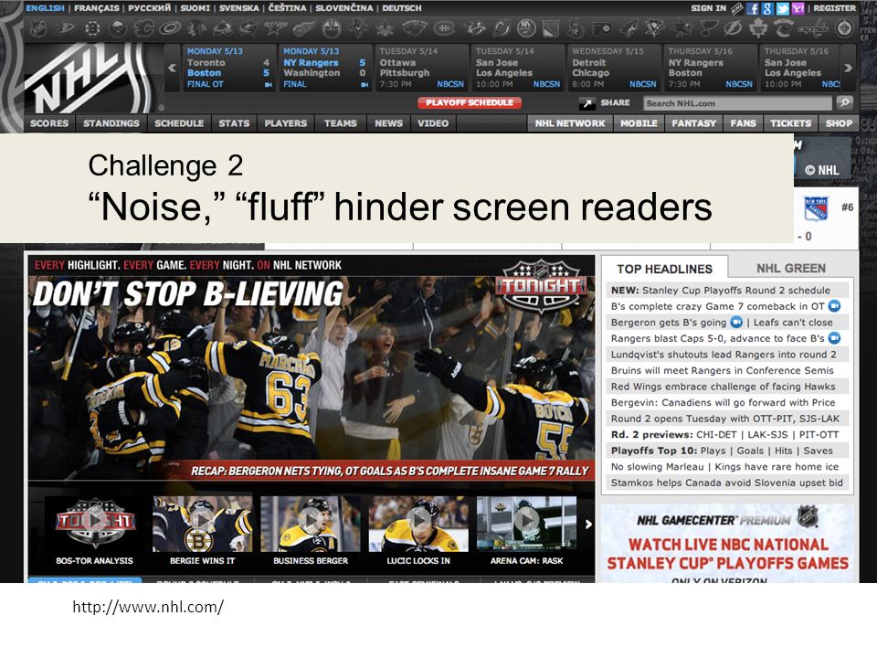Open the Recap: Bergeron nets tying banner
This screenshot has height=658, width=877.
tap(390, 471)
